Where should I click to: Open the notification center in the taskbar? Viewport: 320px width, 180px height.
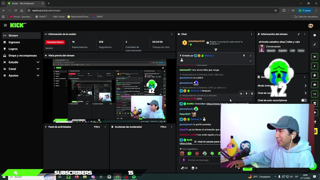click(314, 177)
